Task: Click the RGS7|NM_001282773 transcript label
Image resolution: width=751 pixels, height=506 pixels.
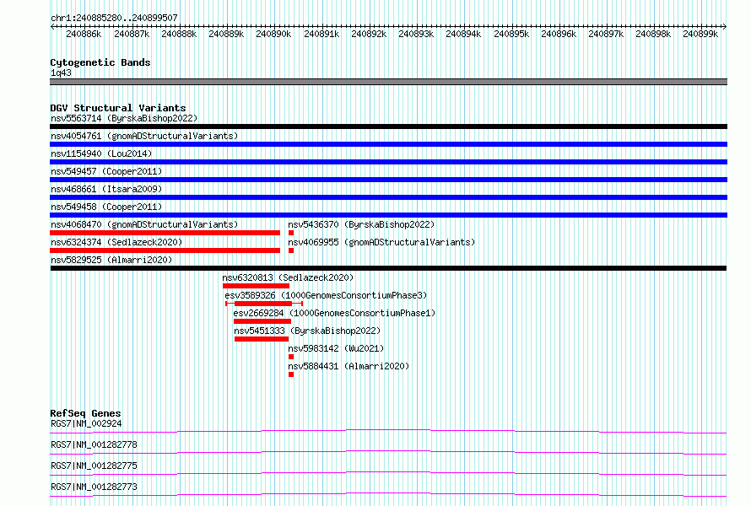Action: click(94, 487)
